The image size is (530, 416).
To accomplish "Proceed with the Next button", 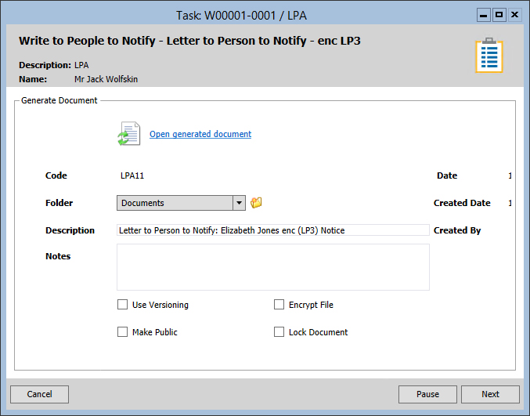I will point(490,394).
